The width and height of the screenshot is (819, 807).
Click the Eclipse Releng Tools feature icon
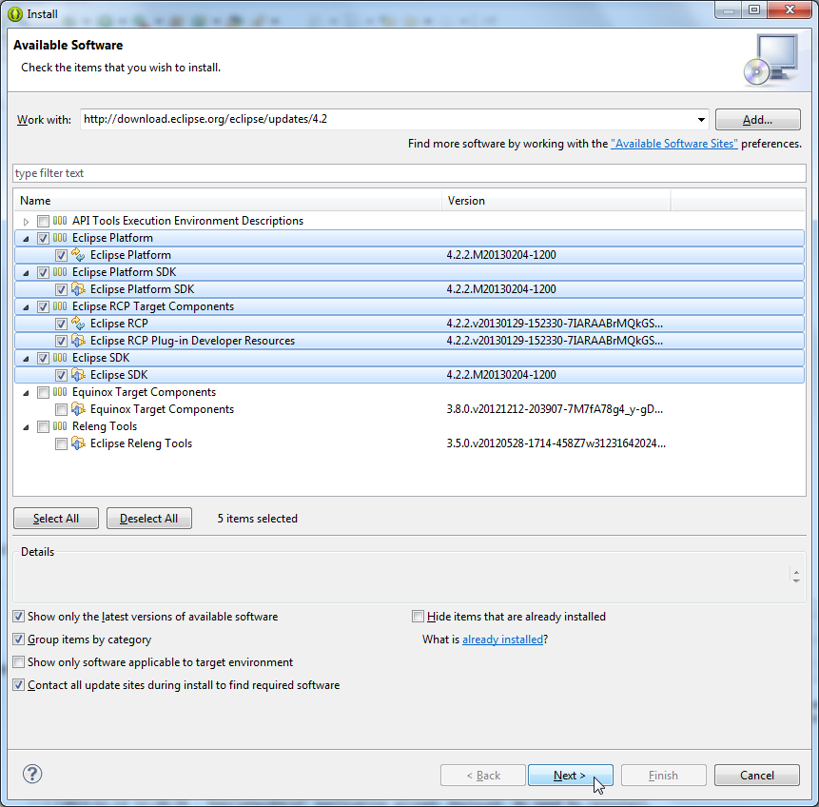(78, 443)
